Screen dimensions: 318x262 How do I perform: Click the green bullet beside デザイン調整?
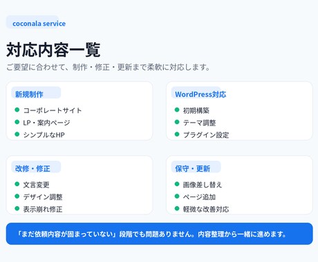click(x=17, y=196)
